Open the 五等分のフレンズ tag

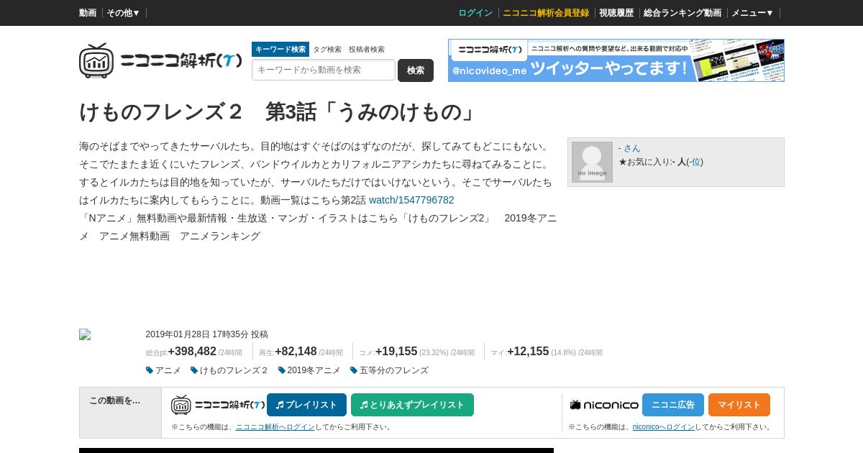coord(394,370)
